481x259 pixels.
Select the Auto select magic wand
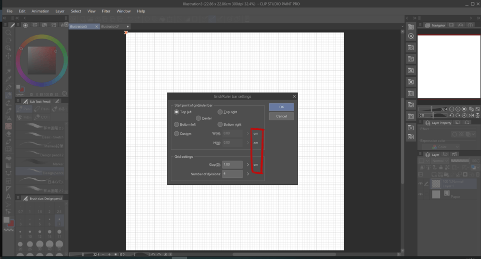[9, 72]
